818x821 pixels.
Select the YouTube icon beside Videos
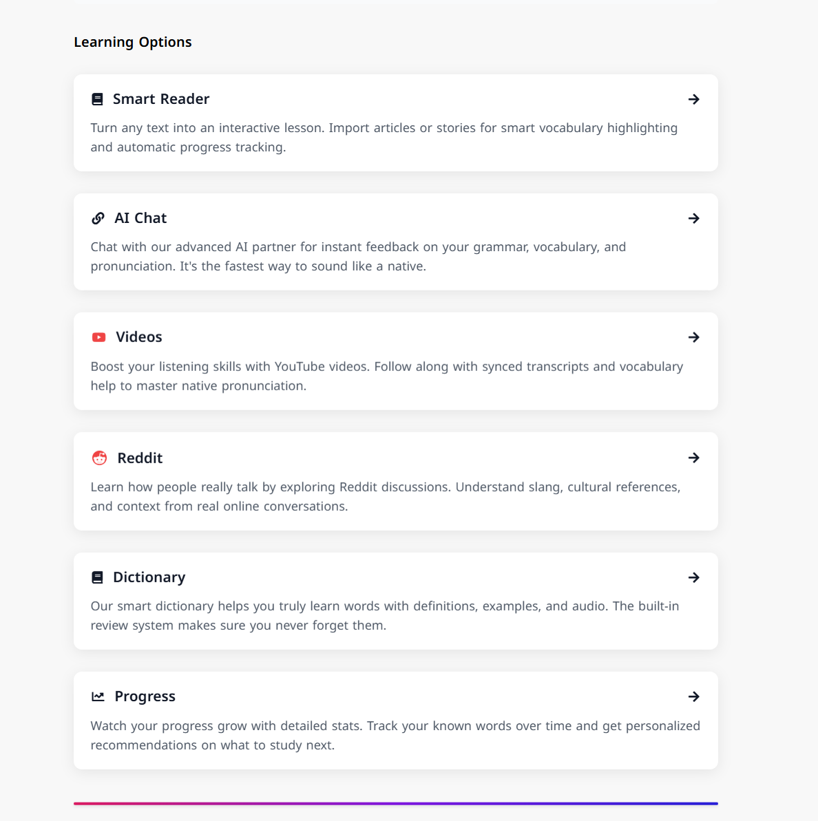click(98, 337)
